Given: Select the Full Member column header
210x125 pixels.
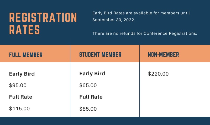Looking at the screenshot, I should (26, 55).
